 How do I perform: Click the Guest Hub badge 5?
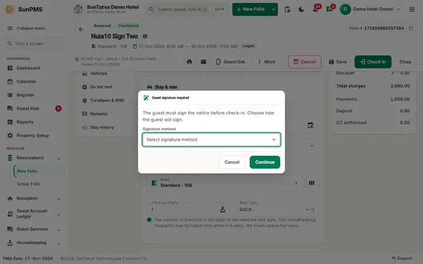tap(58, 109)
